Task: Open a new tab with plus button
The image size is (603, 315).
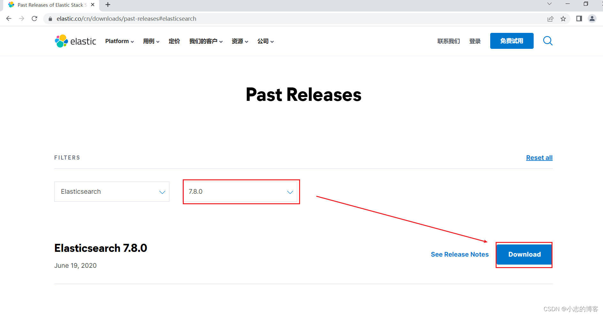Action: (108, 5)
